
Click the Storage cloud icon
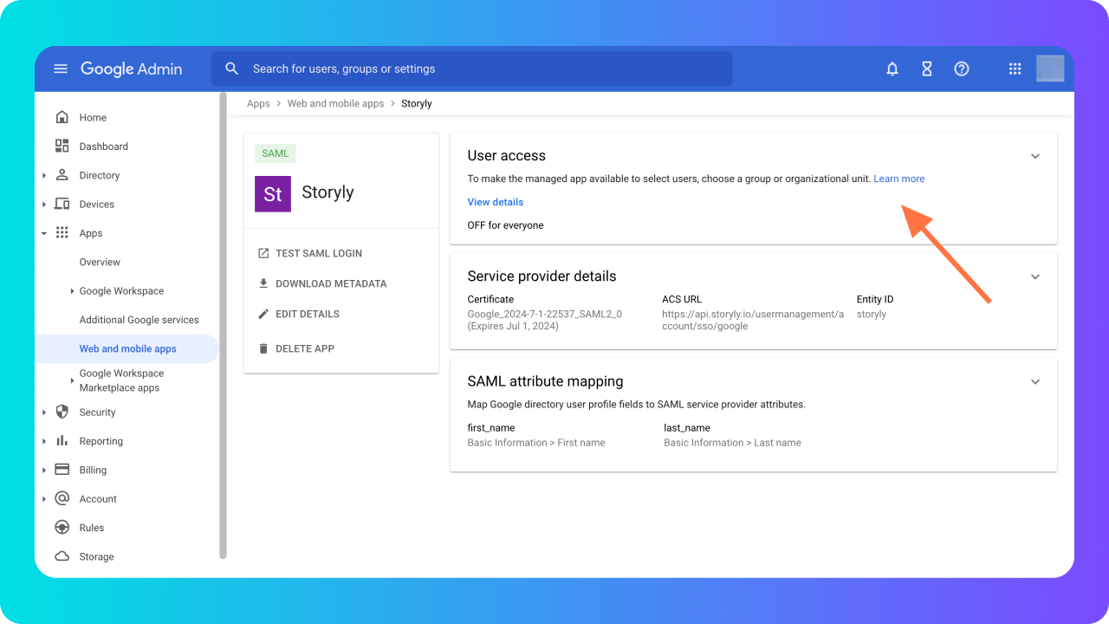point(62,556)
